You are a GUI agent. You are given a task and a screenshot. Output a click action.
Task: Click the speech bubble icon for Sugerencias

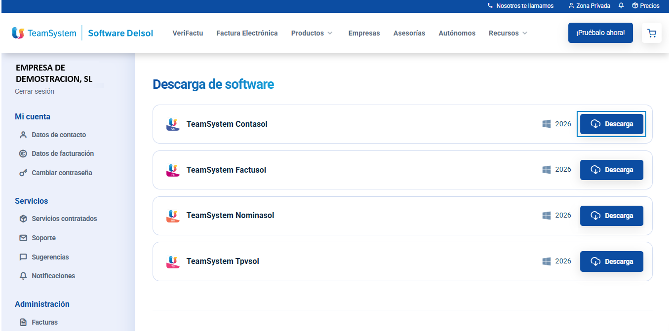click(23, 257)
